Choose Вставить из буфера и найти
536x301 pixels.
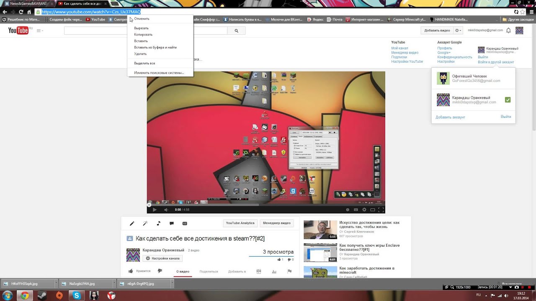point(155,47)
